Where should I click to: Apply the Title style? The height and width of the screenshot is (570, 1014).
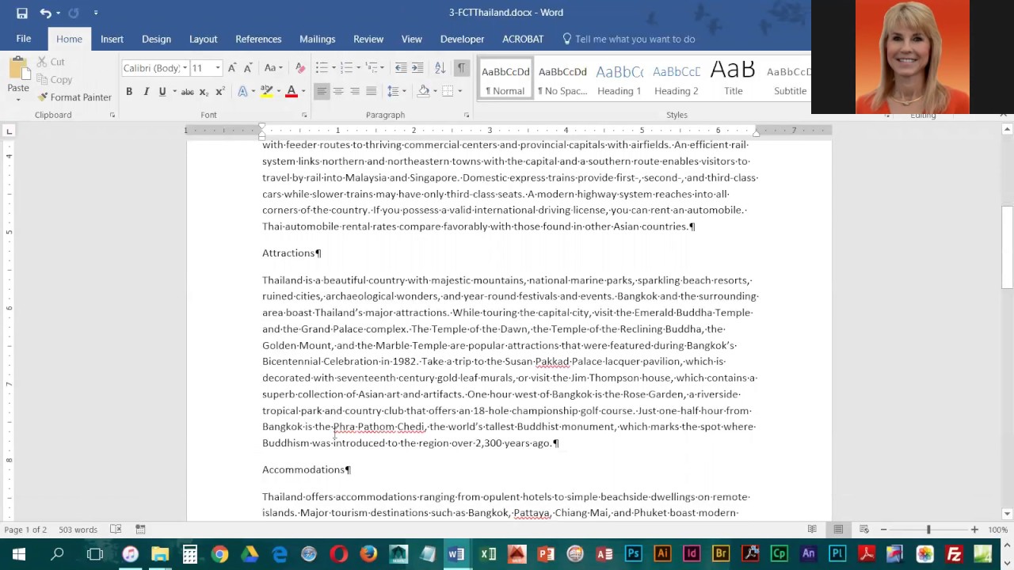(x=733, y=80)
